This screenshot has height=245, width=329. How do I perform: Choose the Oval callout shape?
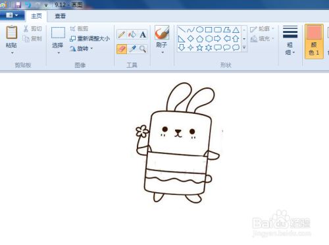point(227,47)
